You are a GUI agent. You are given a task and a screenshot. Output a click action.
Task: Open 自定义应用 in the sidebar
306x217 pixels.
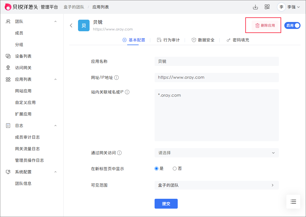pyautogui.click(x=25, y=102)
